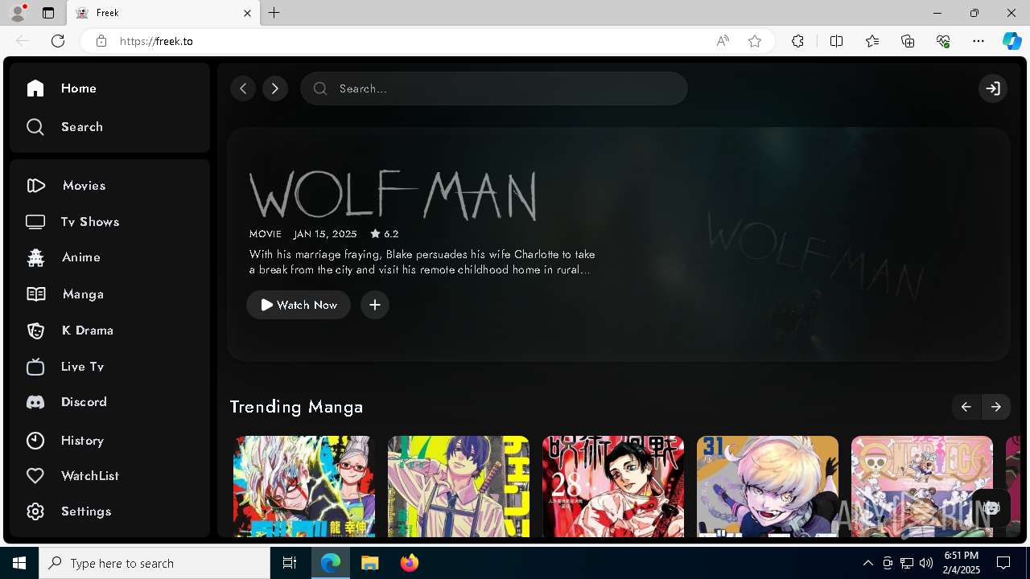Open the Manga section

pos(64,294)
